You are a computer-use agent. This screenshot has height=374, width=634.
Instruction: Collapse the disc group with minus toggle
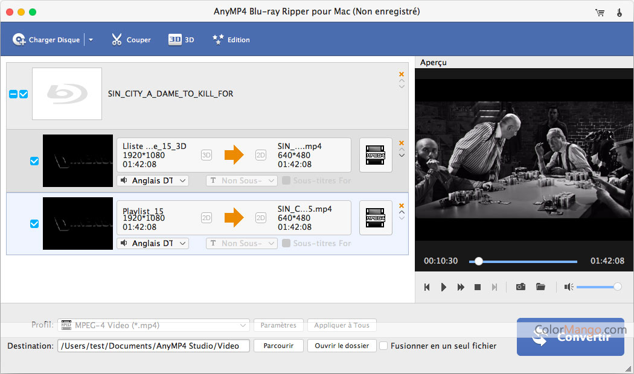pos(13,94)
